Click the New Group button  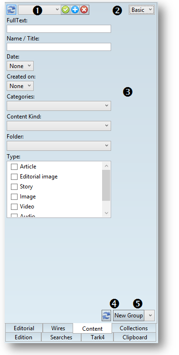[x=129, y=316]
